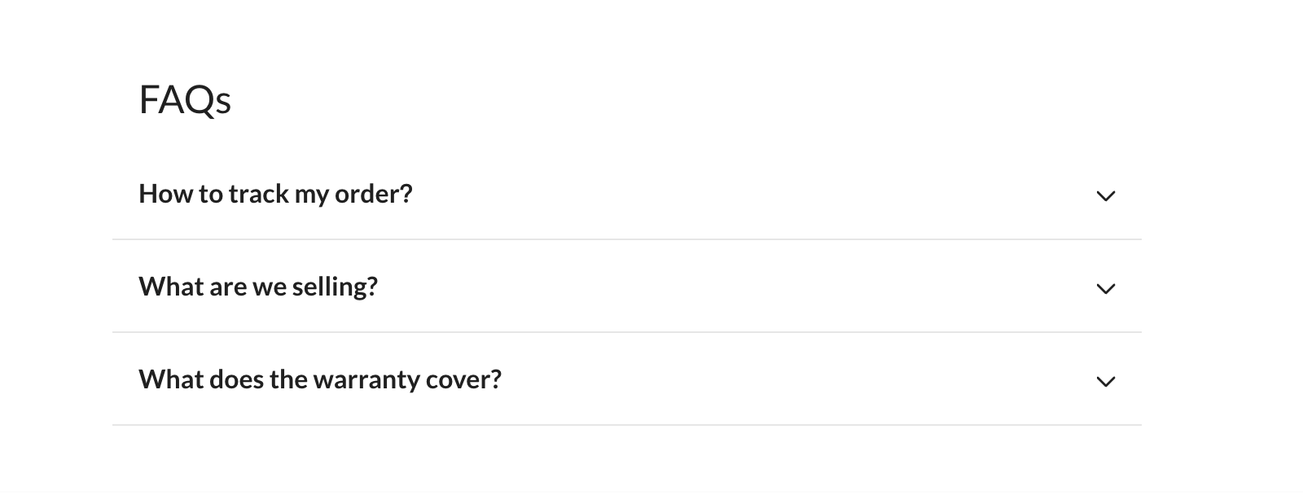Toggle the first FAQ accordion row
This screenshot has height=495, width=1303.
627,194
